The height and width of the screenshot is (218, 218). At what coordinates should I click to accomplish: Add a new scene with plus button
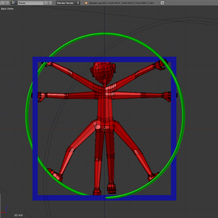[x=46, y=3]
